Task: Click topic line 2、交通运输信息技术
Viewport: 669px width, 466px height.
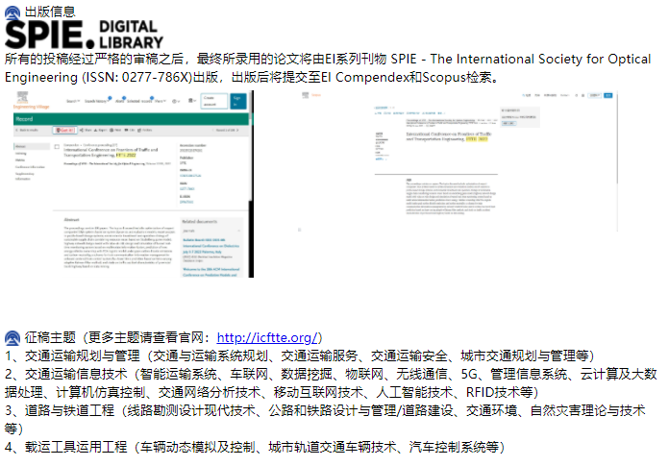Action: [331, 382]
